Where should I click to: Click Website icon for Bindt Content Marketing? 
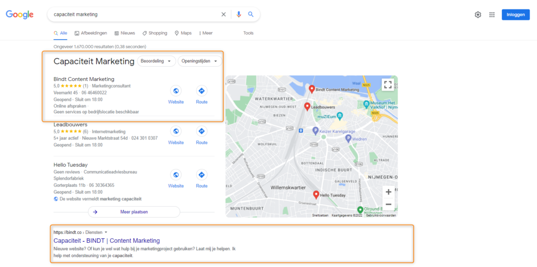(176, 91)
